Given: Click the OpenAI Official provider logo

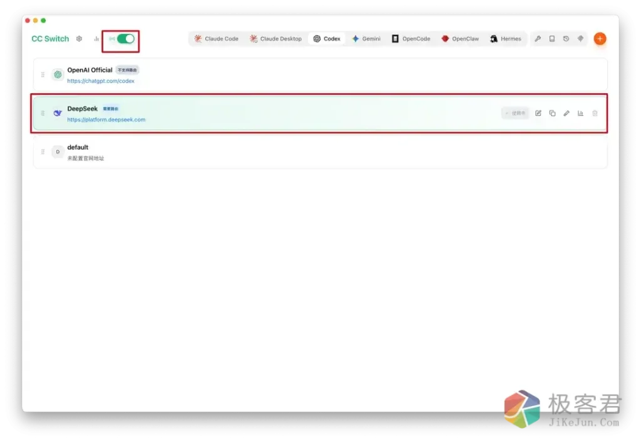Looking at the screenshot, I should [x=58, y=75].
